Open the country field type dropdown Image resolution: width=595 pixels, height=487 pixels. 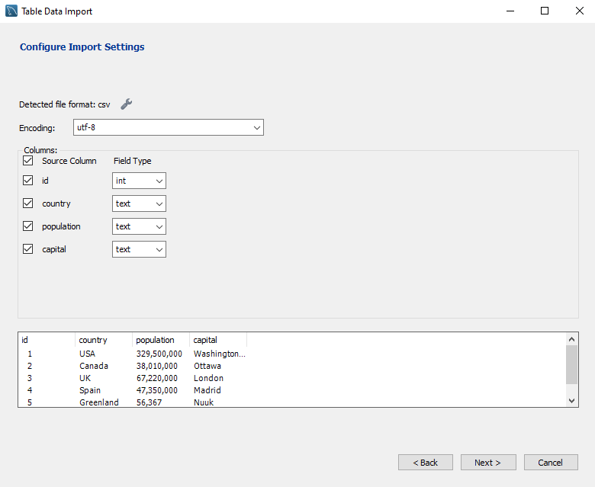click(x=139, y=203)
